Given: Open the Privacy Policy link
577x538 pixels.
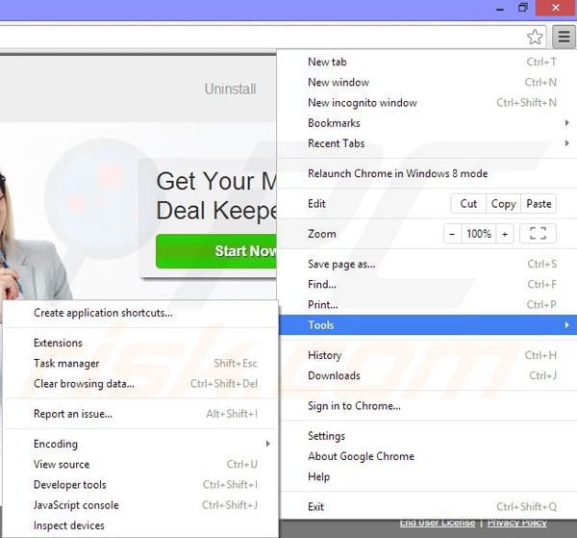Looking at the screenshot, I should [517, 523].
